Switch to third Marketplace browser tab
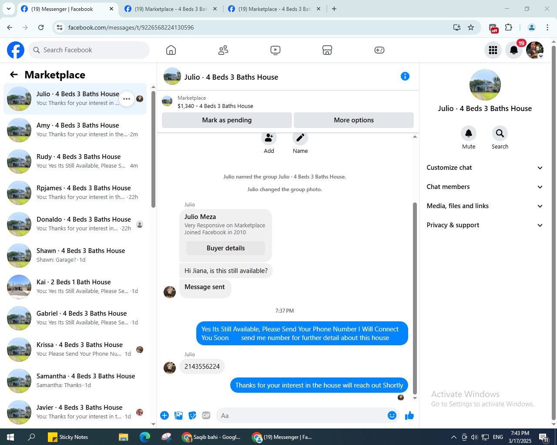The image size is (557, 445). coord(274,9)
